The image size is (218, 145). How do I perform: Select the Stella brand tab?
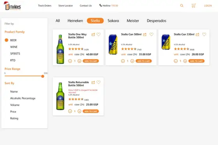pyautogui.click(x=95, y=21)
